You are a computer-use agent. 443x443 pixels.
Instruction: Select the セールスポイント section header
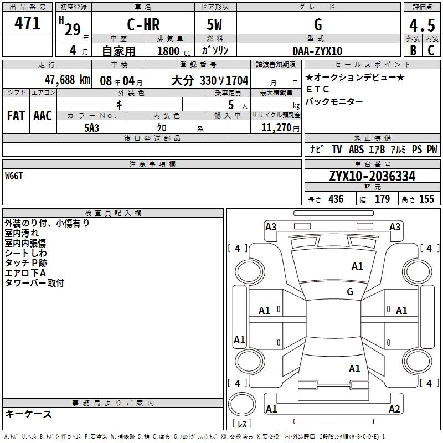(372, 65)
